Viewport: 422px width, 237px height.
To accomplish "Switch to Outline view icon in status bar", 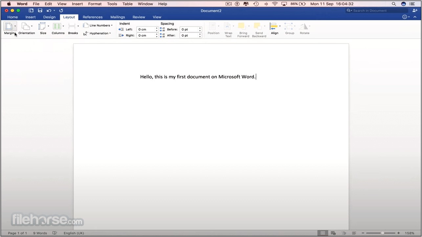I will (x=344, y=233).
